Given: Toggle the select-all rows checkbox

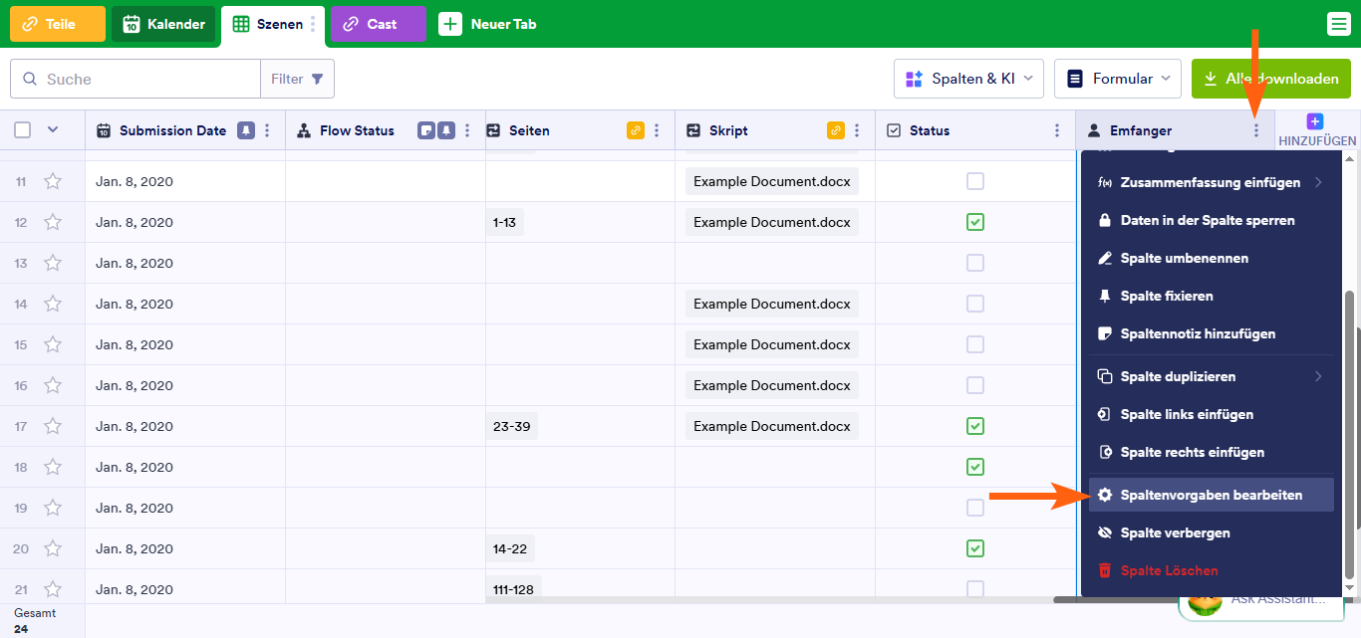Looking at the screenshot, I should 23,129.
